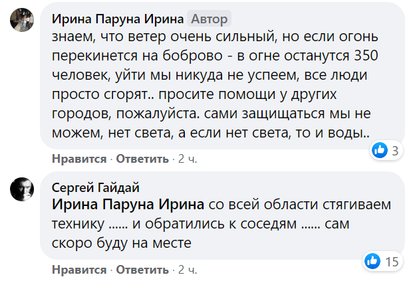Screen dimensions: 413x281
Task: Like Сергей Гайдай's comment with Нравится
Action: [79, 270]
